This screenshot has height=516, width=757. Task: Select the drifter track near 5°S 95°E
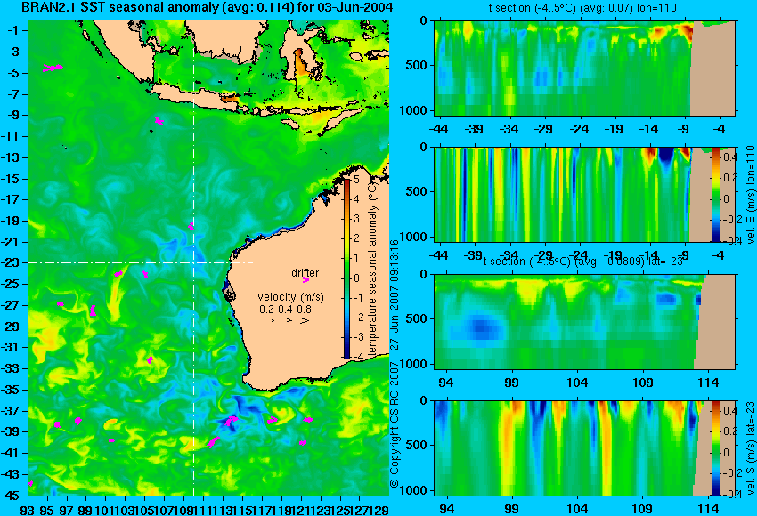(53, 68)
